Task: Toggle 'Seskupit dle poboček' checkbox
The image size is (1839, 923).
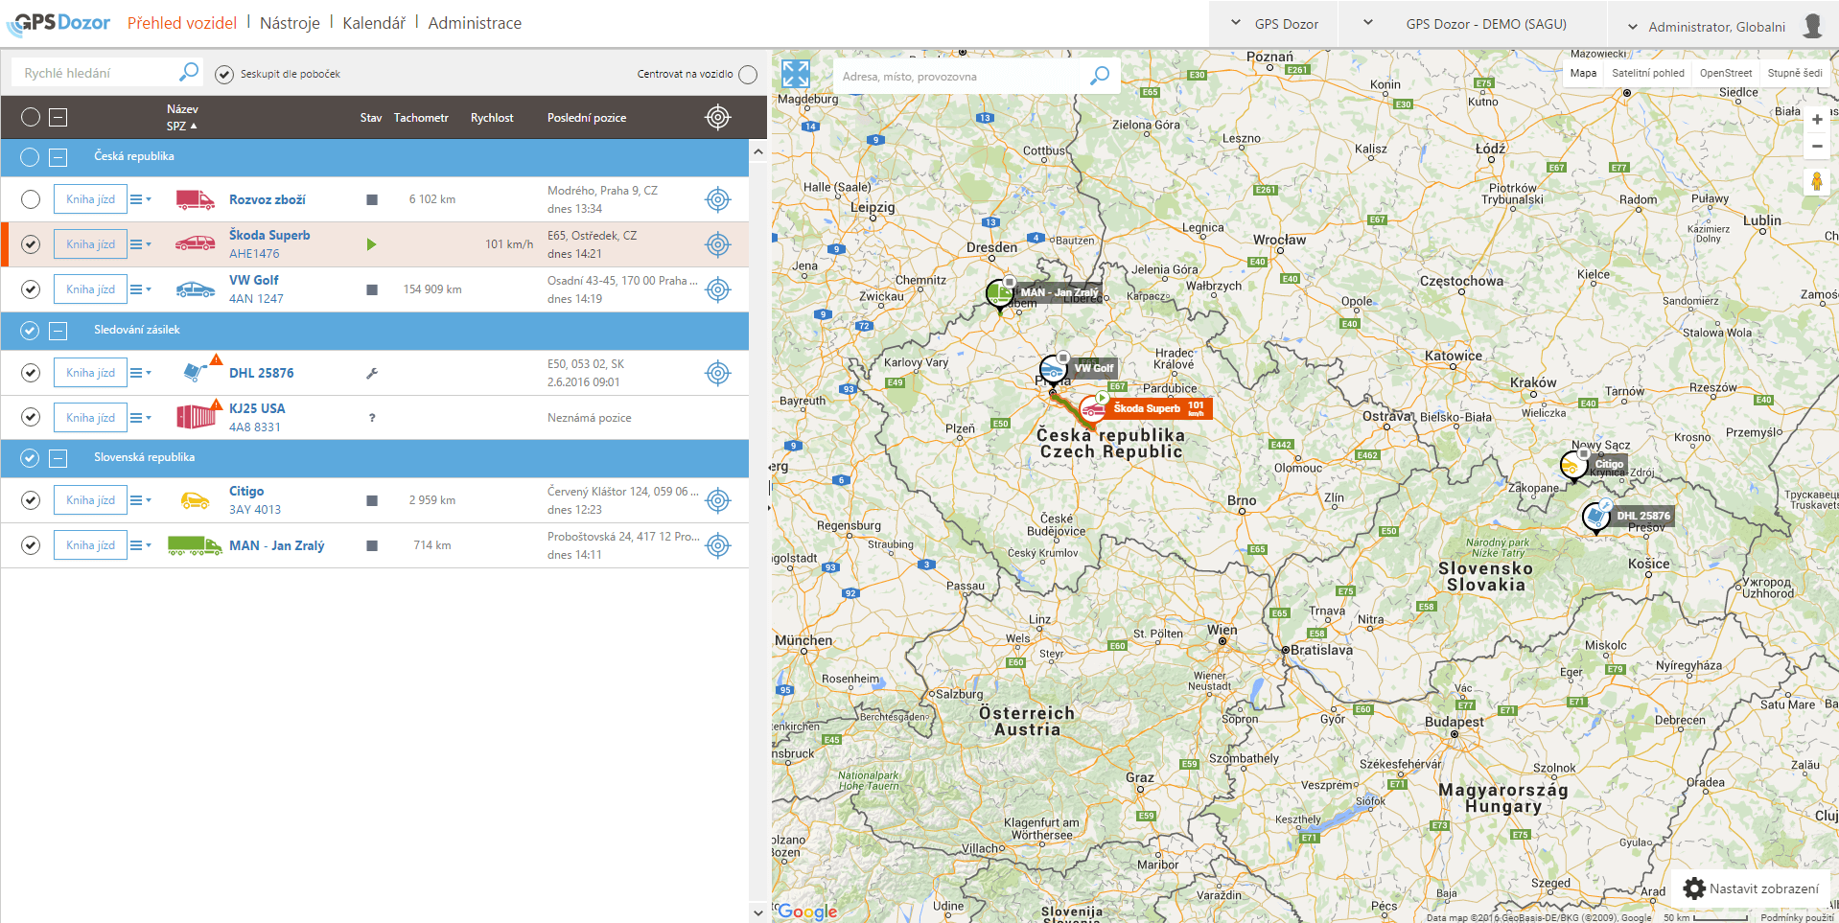Action: pyautogui.click(x=224, y=75)
